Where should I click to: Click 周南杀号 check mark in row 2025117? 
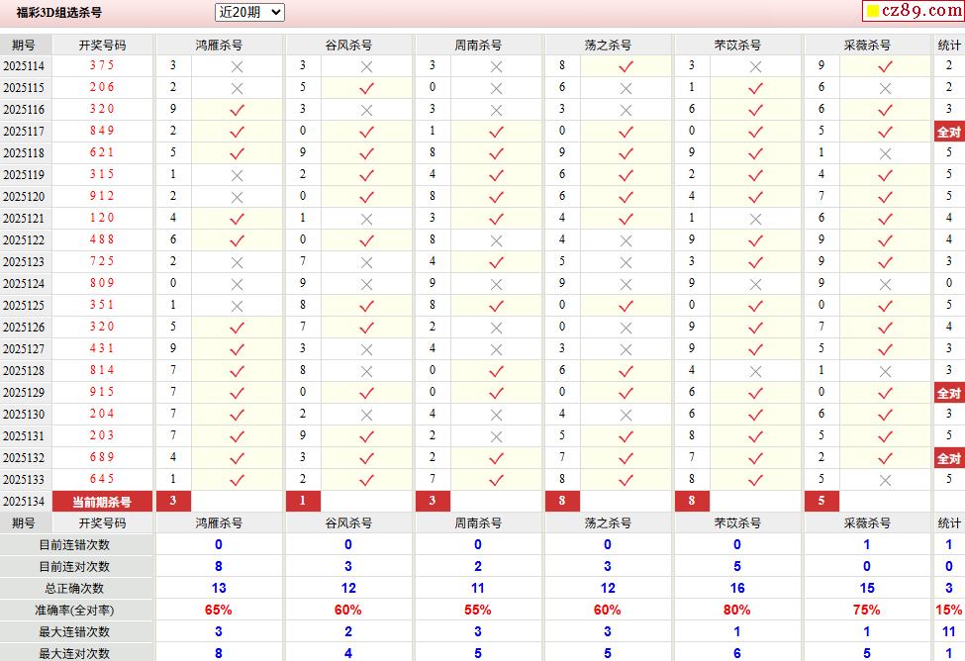(496, 132)
